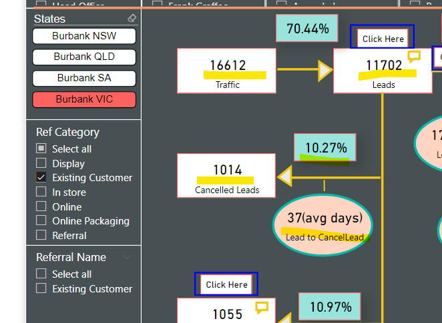442x323 pixels.
Task: Uncheck Existing Customer ref category
Action: click(x=41, y=177)
